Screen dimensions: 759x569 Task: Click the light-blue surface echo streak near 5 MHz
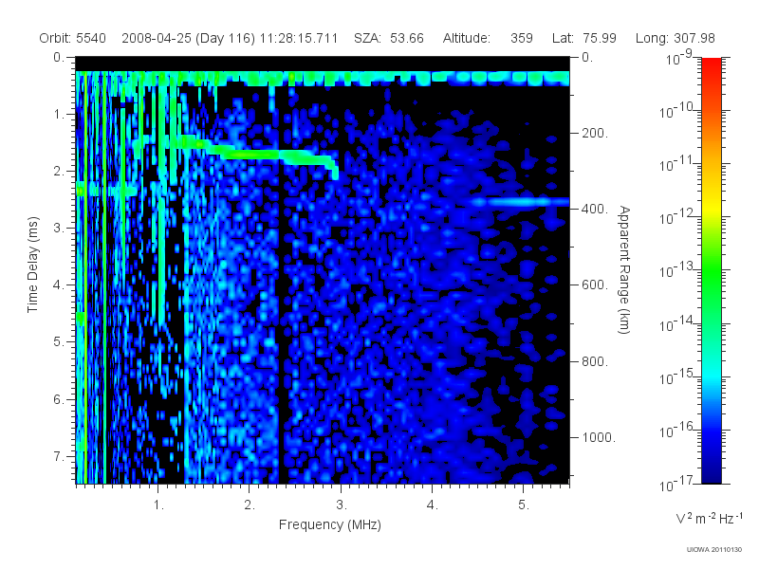click(520, 202)
